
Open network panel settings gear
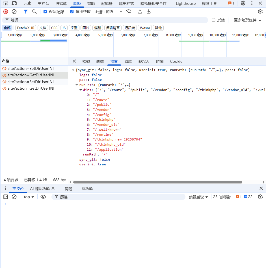[x=260, y=12]
